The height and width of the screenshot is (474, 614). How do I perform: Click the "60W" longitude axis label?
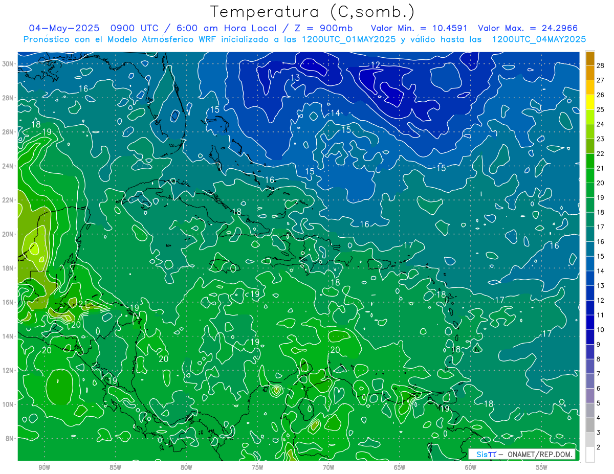(x=471, y=467)
